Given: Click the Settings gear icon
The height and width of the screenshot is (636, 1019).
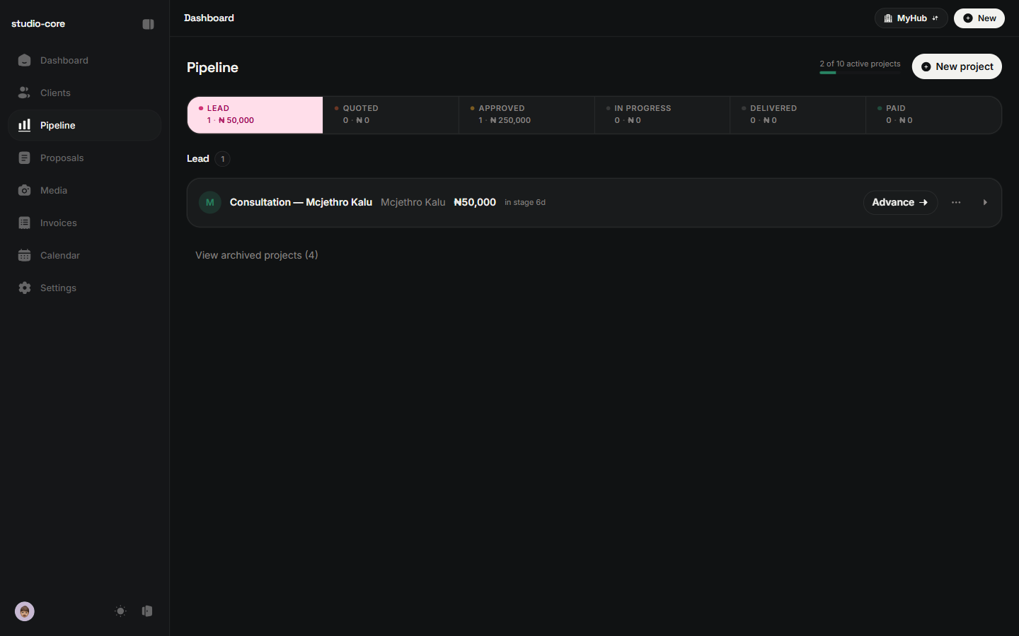Looking at the screenshot, I should point(24,288).
